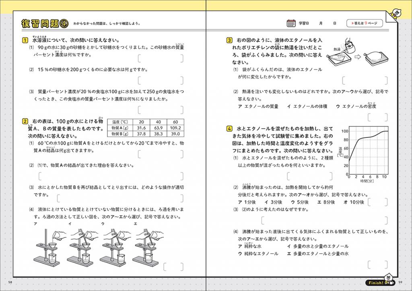Click table cell 37.8
Image resolution: width=412 pixels, height=291 pixels.
click(x=141, y=134)
